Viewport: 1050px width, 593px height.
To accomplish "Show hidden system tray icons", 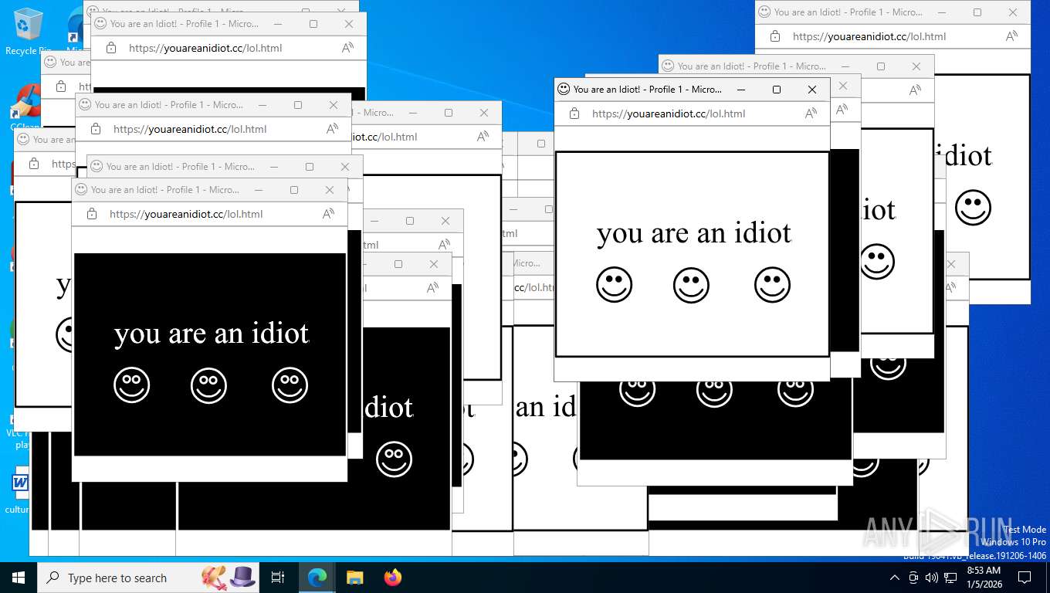I will (895, 578).
